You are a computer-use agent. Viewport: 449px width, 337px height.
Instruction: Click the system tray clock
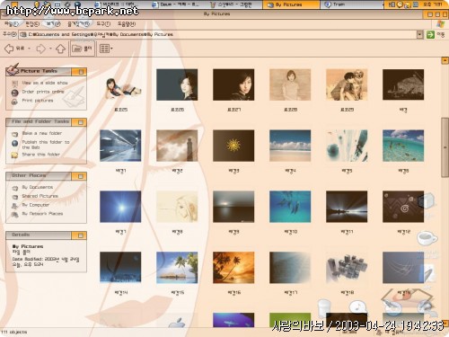coord(433,4)
